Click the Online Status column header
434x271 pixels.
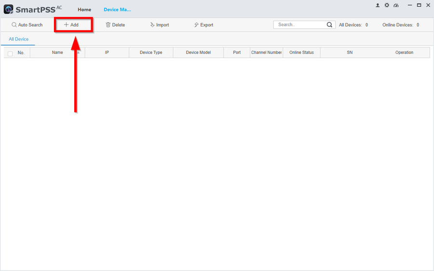click(301, 52)
